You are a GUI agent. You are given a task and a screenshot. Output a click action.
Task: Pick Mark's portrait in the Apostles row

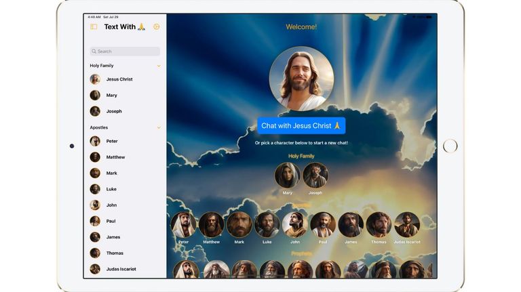(x=239, y=225)
